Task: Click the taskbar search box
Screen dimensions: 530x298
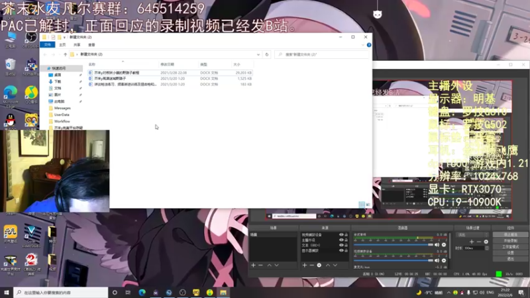Action: tap(61, 292)
